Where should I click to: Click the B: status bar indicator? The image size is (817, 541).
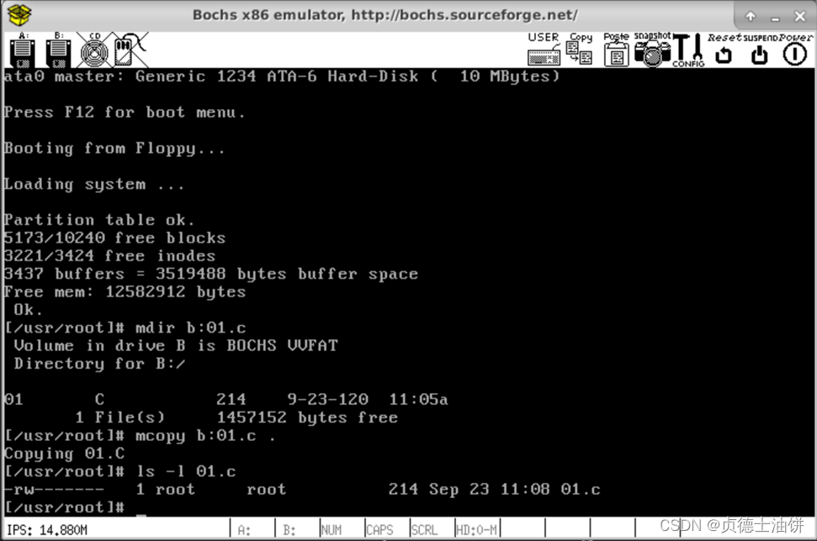[289, 530]
